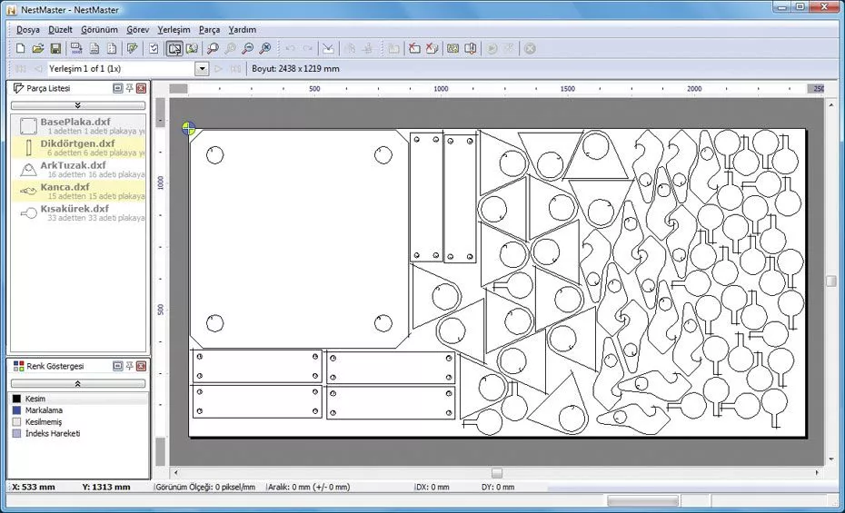Screen dimensions: 845x513
Task: Click the pencil edit task toolbar icon
Action: 132,48
